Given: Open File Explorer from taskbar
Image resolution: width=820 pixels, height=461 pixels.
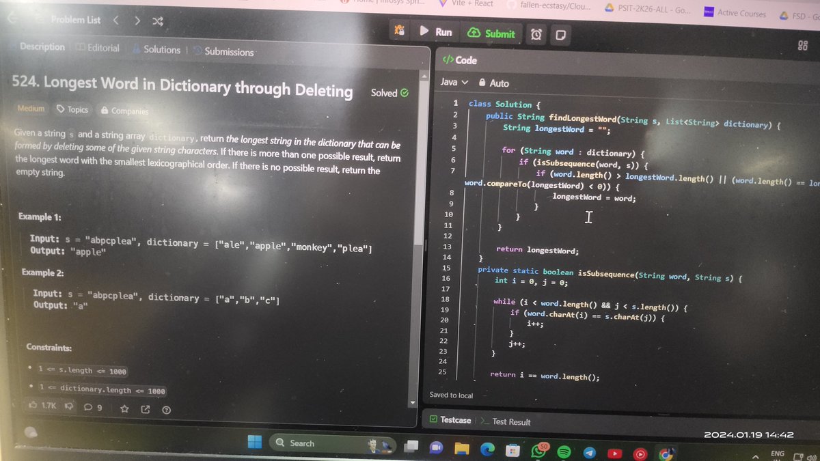Looking at the screenshot, I should 462,449.
